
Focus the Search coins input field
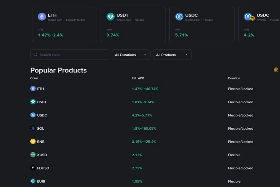coord(70,55)
